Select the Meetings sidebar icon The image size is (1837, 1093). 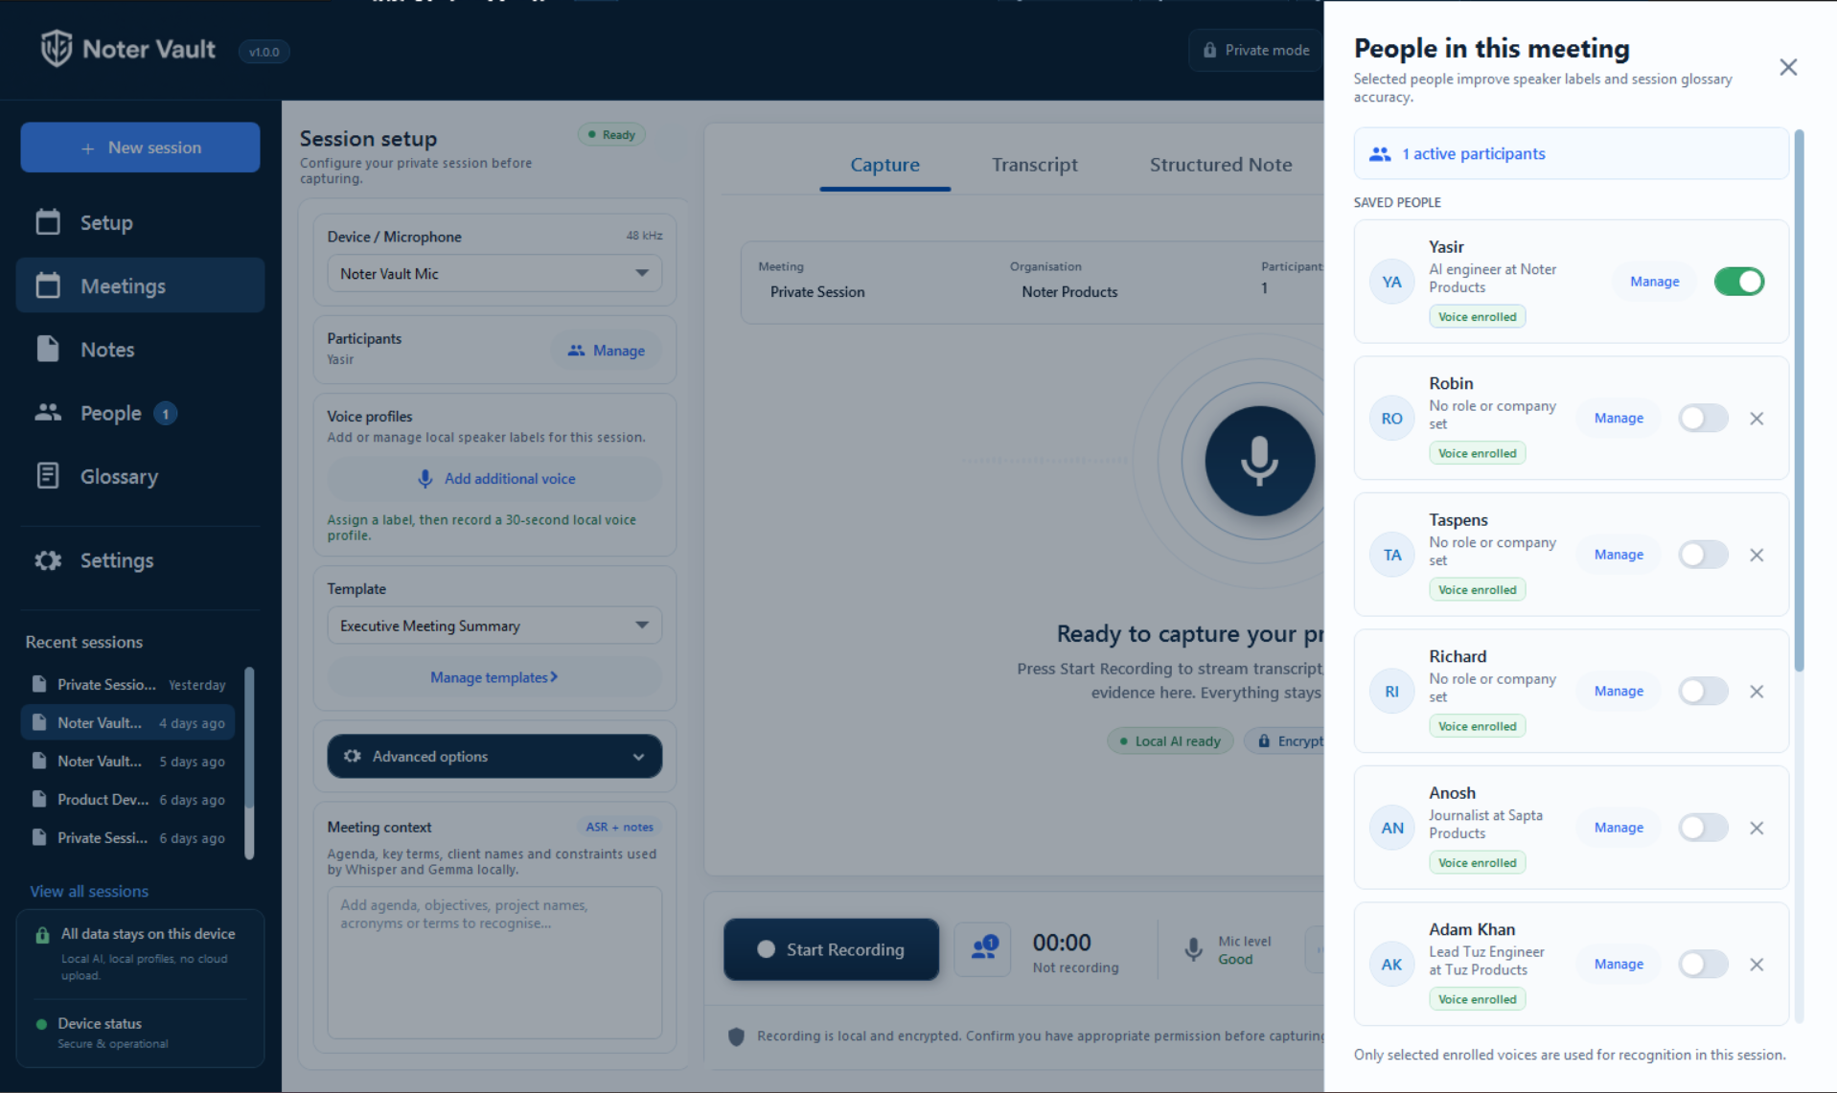[x=48, y=285]
